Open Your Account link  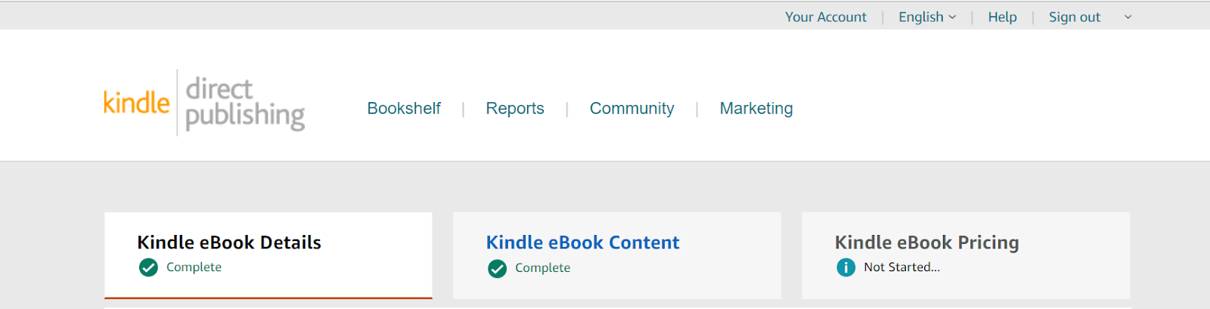point(826,17)
